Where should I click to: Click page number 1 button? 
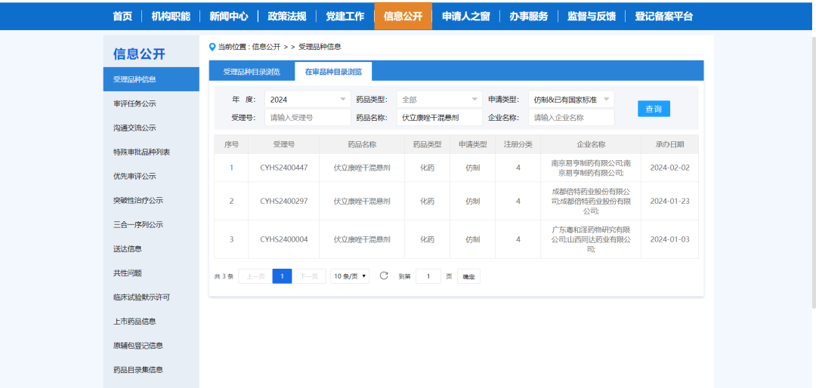282,276
